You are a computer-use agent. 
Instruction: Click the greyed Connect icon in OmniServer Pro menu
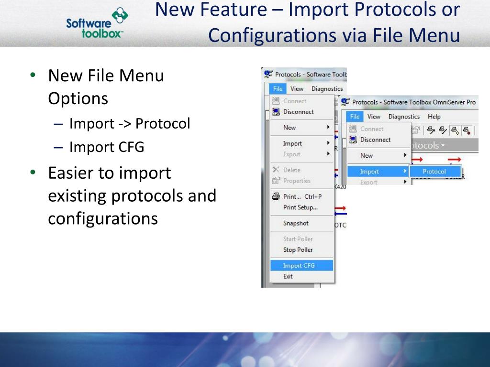pyautogui.click(x=353, y=129)
